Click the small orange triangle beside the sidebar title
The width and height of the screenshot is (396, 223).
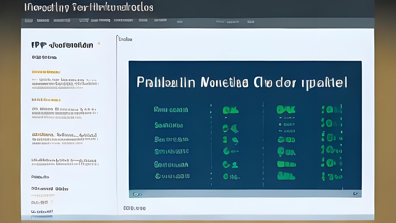99,44
